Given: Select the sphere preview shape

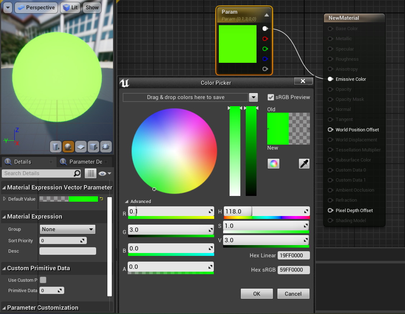Looking at the screenshot, I should point(68,146).
